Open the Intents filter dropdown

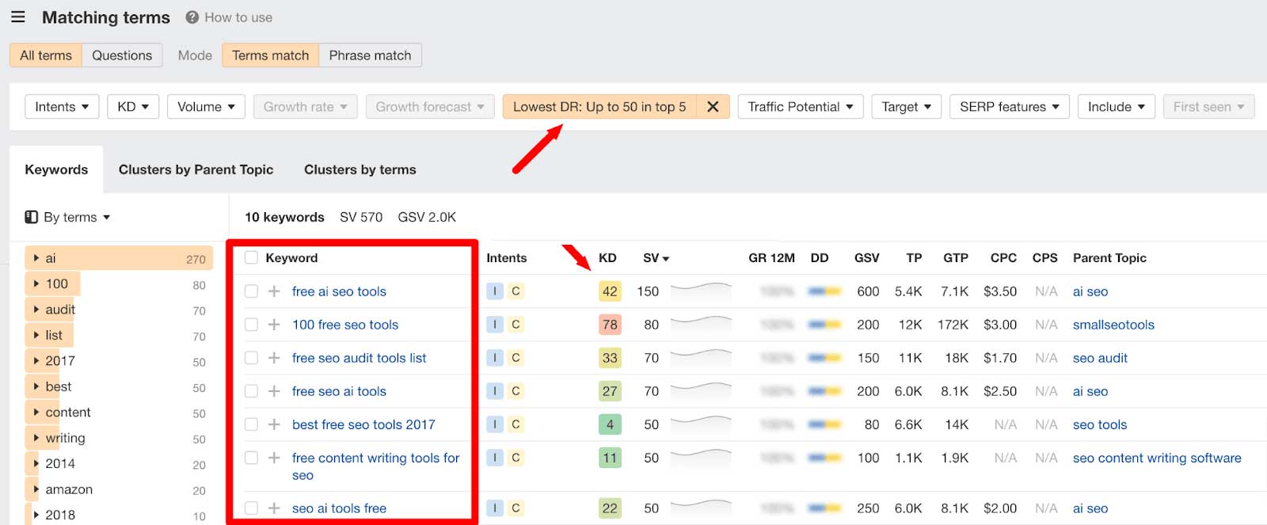point(63,107)
